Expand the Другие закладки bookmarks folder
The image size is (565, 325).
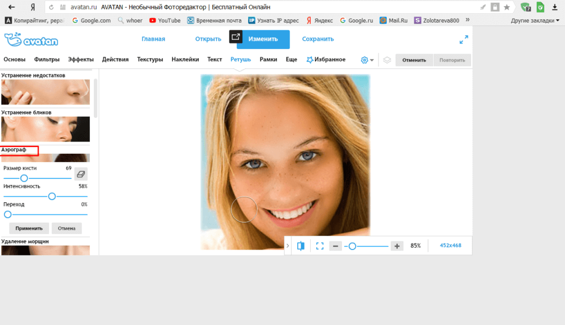(535, 20)
